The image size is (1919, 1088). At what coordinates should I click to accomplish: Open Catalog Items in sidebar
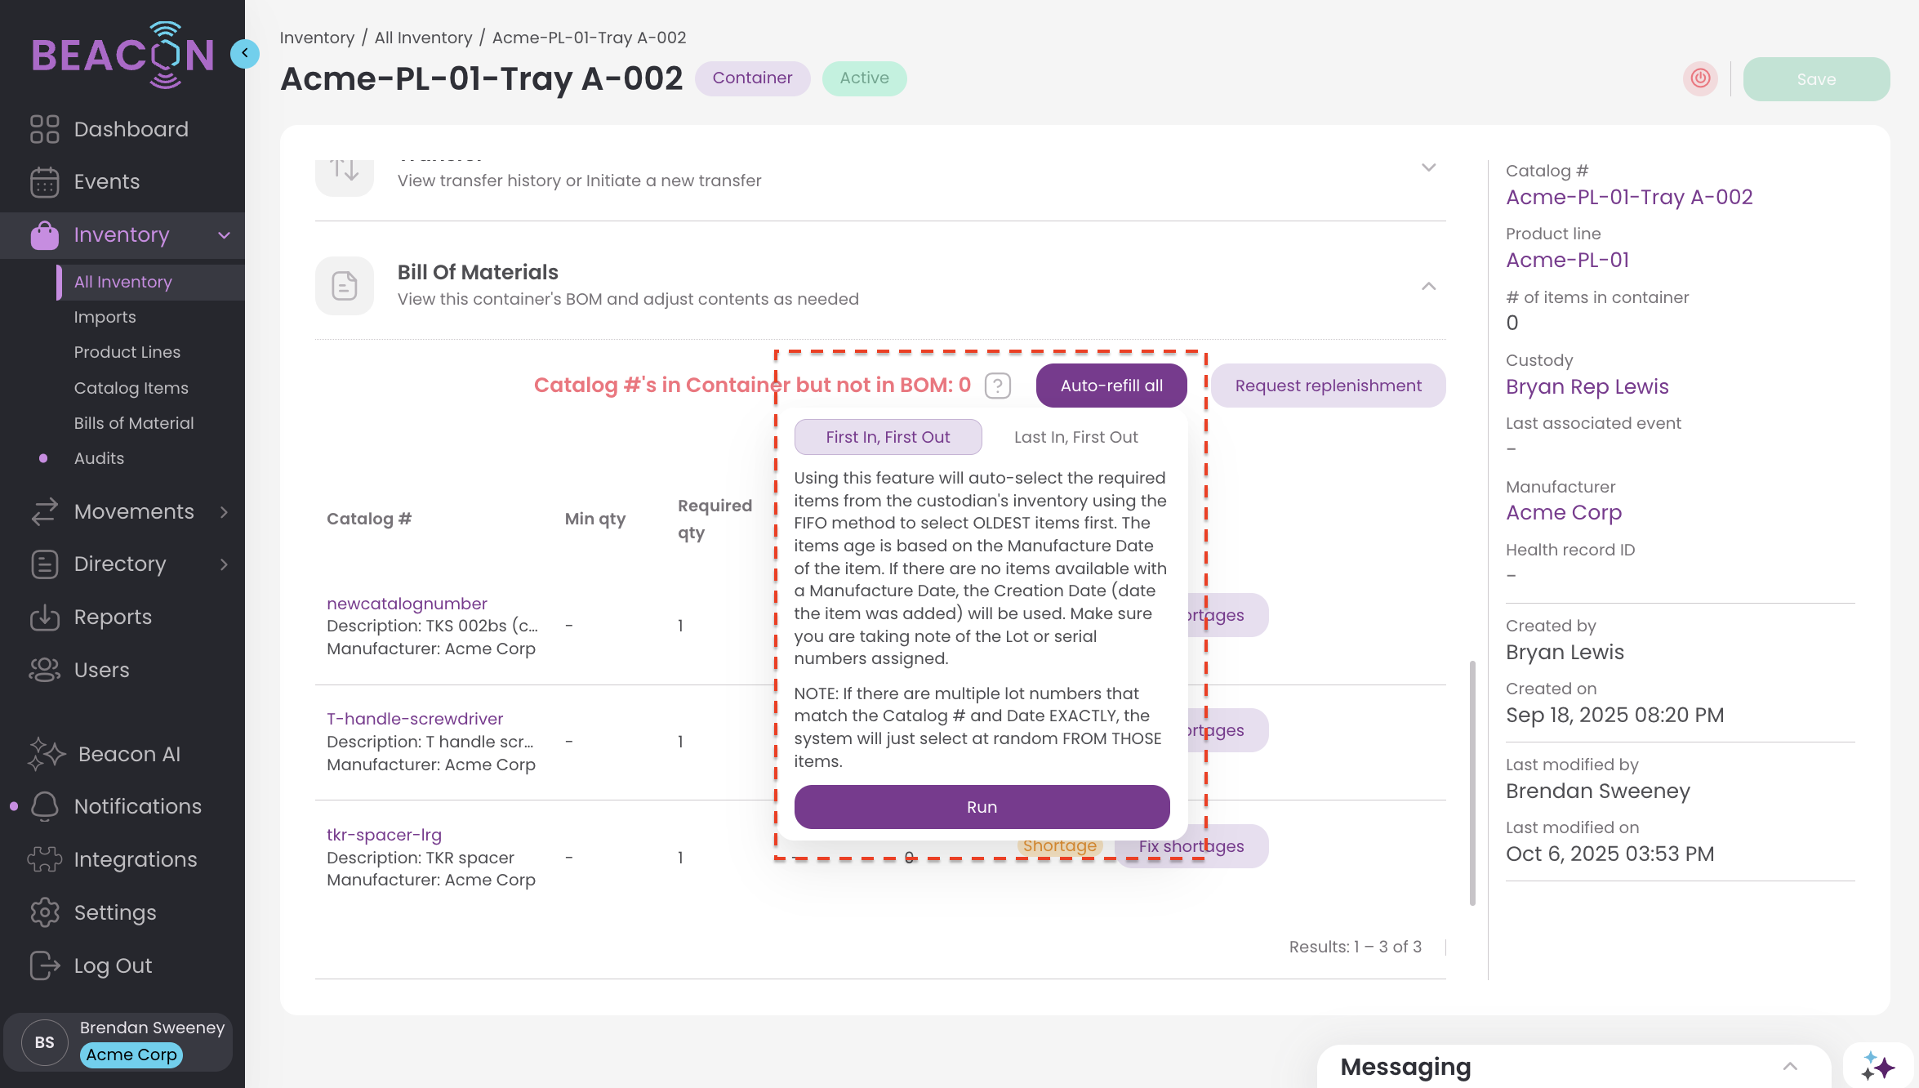coord(131,388)
